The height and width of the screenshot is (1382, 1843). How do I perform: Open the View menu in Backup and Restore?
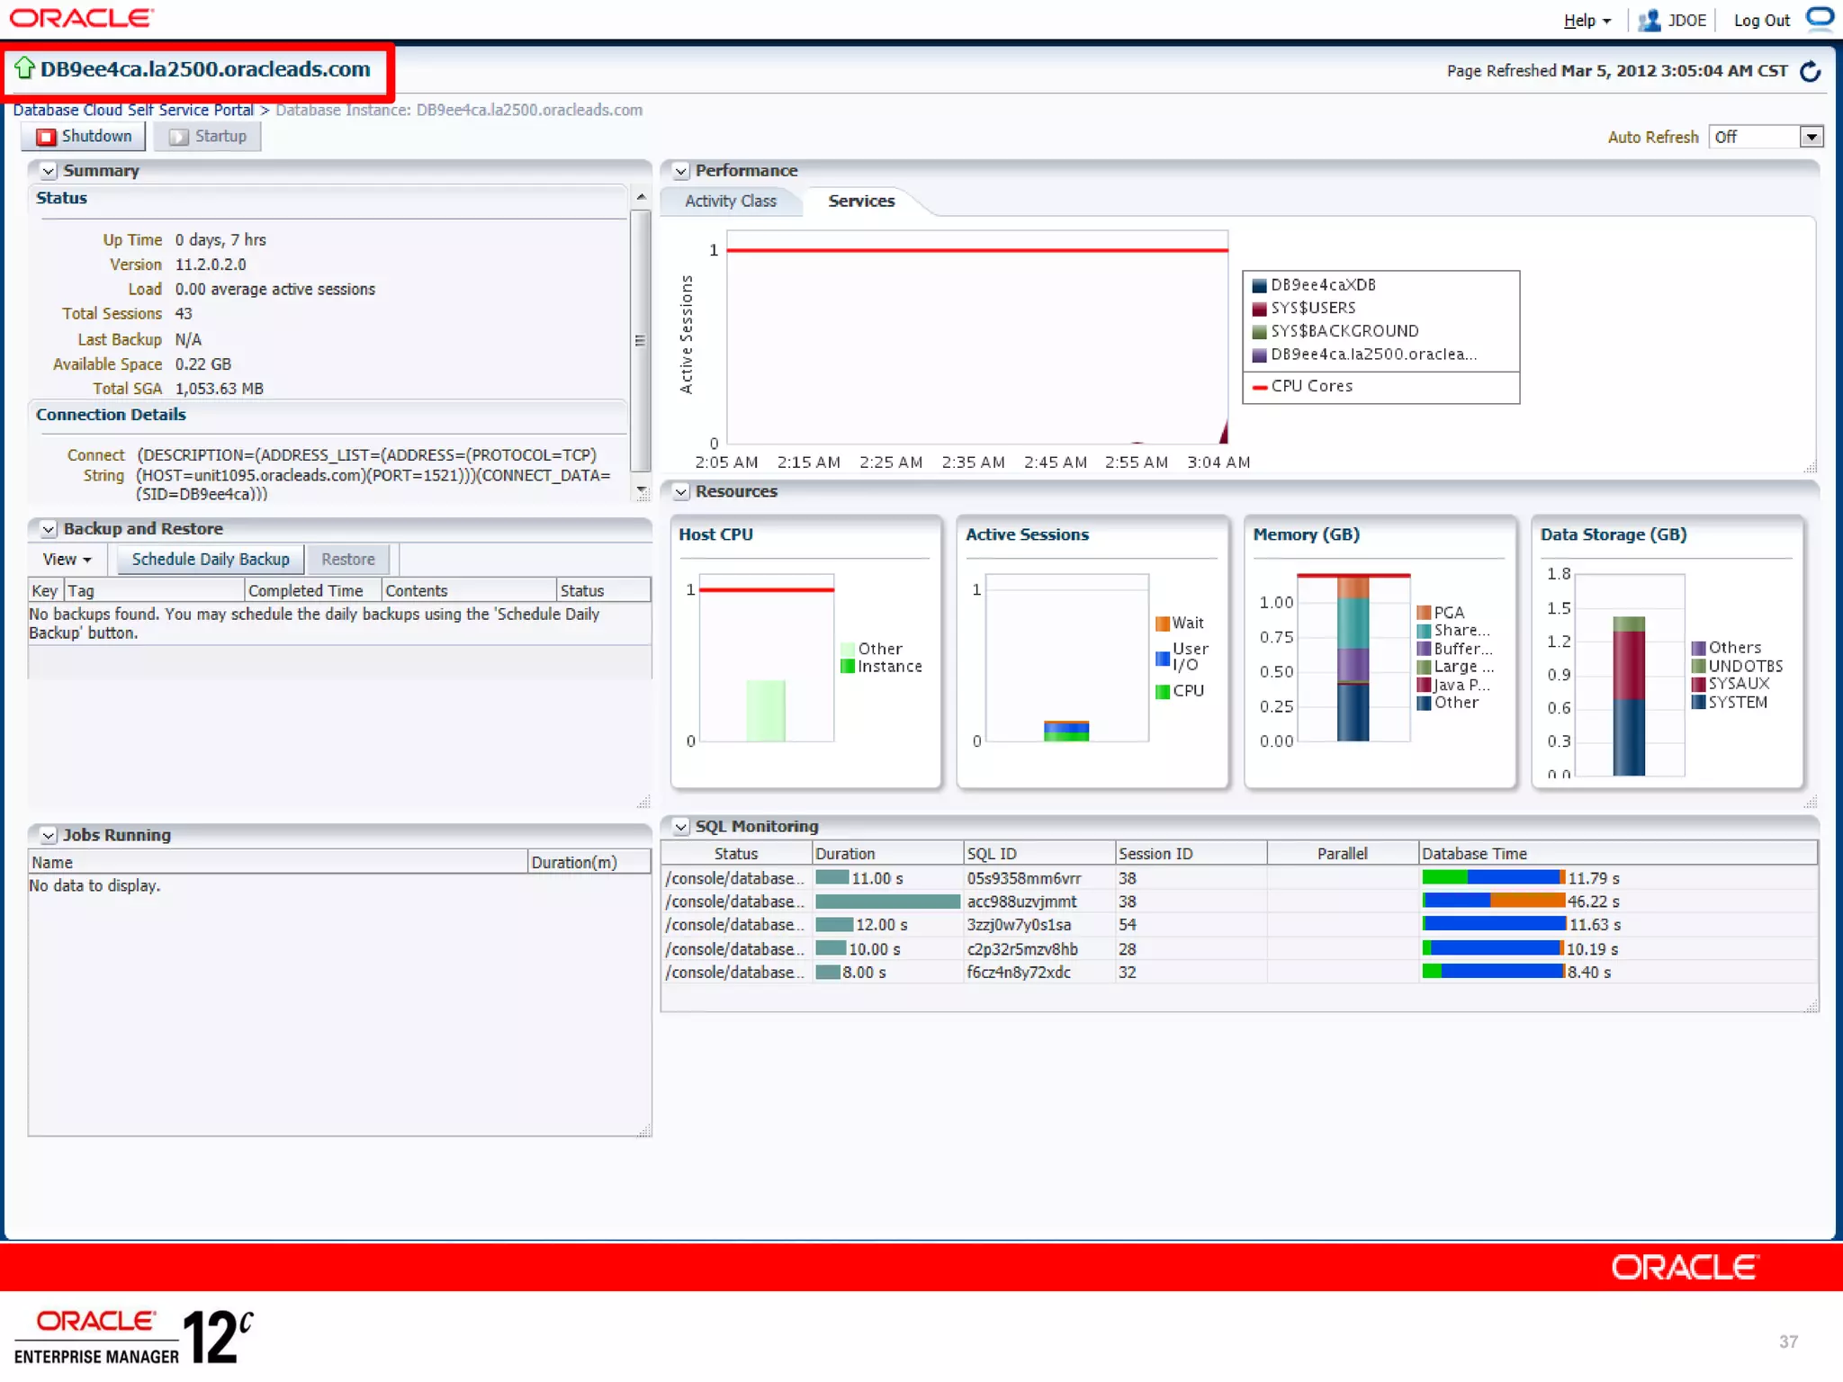click(x=67, y=560)
